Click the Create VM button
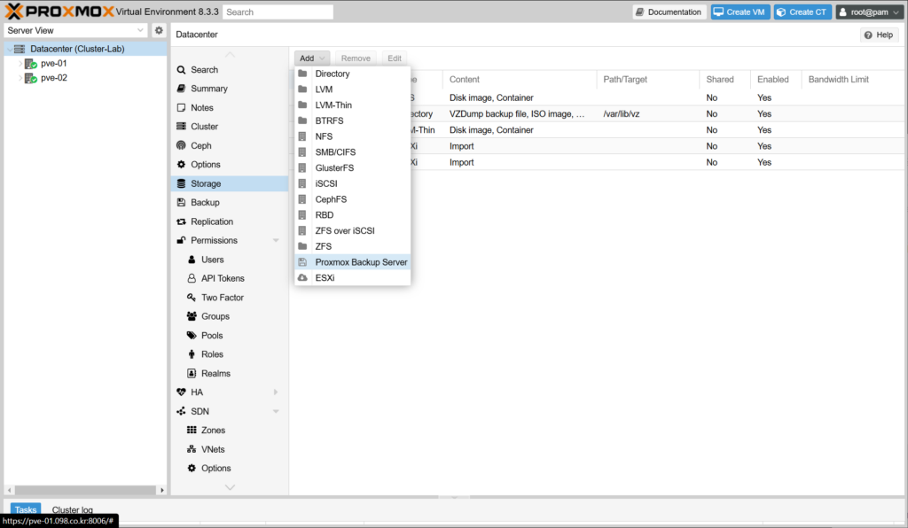Image resolution: width=908 pixels, height=528 pixels. [x=740, y=12]
